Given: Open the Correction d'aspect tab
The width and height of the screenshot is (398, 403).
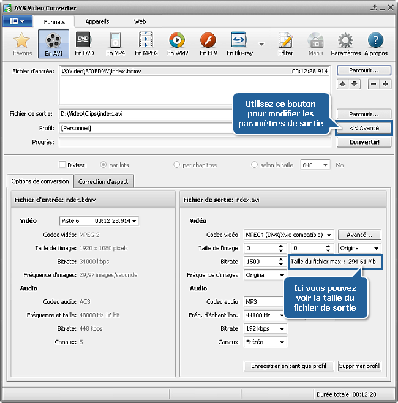Looking at the screenshot, I should [x=104, y=181].
